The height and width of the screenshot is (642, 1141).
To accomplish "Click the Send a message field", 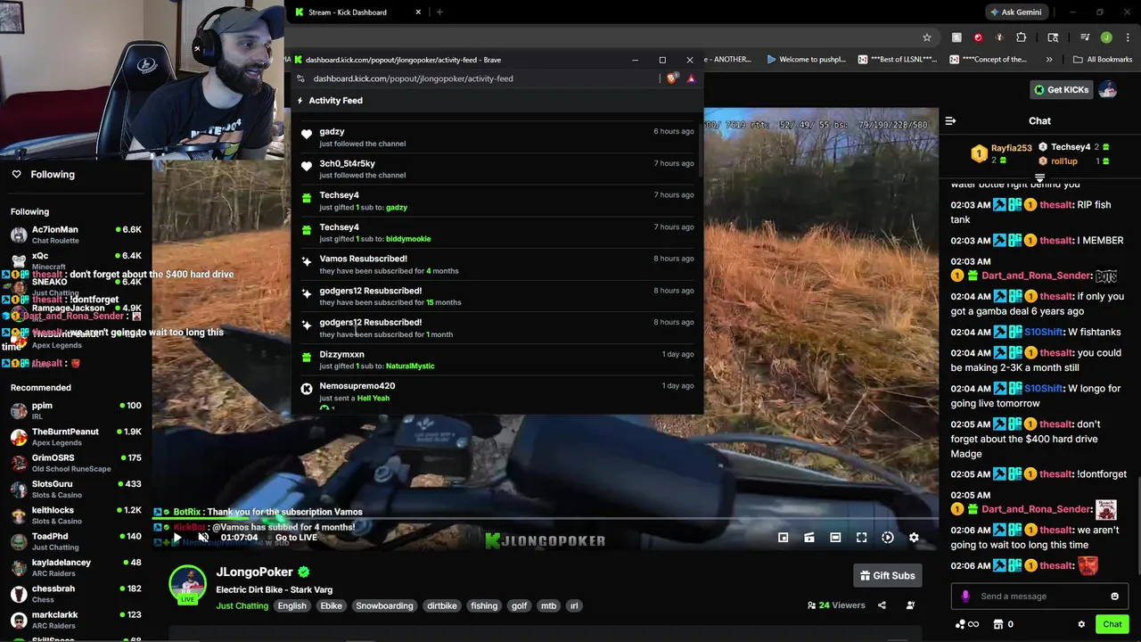I will point(1038,597).
